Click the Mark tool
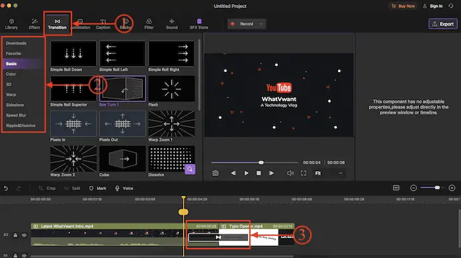461x258 pixels. point(98,188)
